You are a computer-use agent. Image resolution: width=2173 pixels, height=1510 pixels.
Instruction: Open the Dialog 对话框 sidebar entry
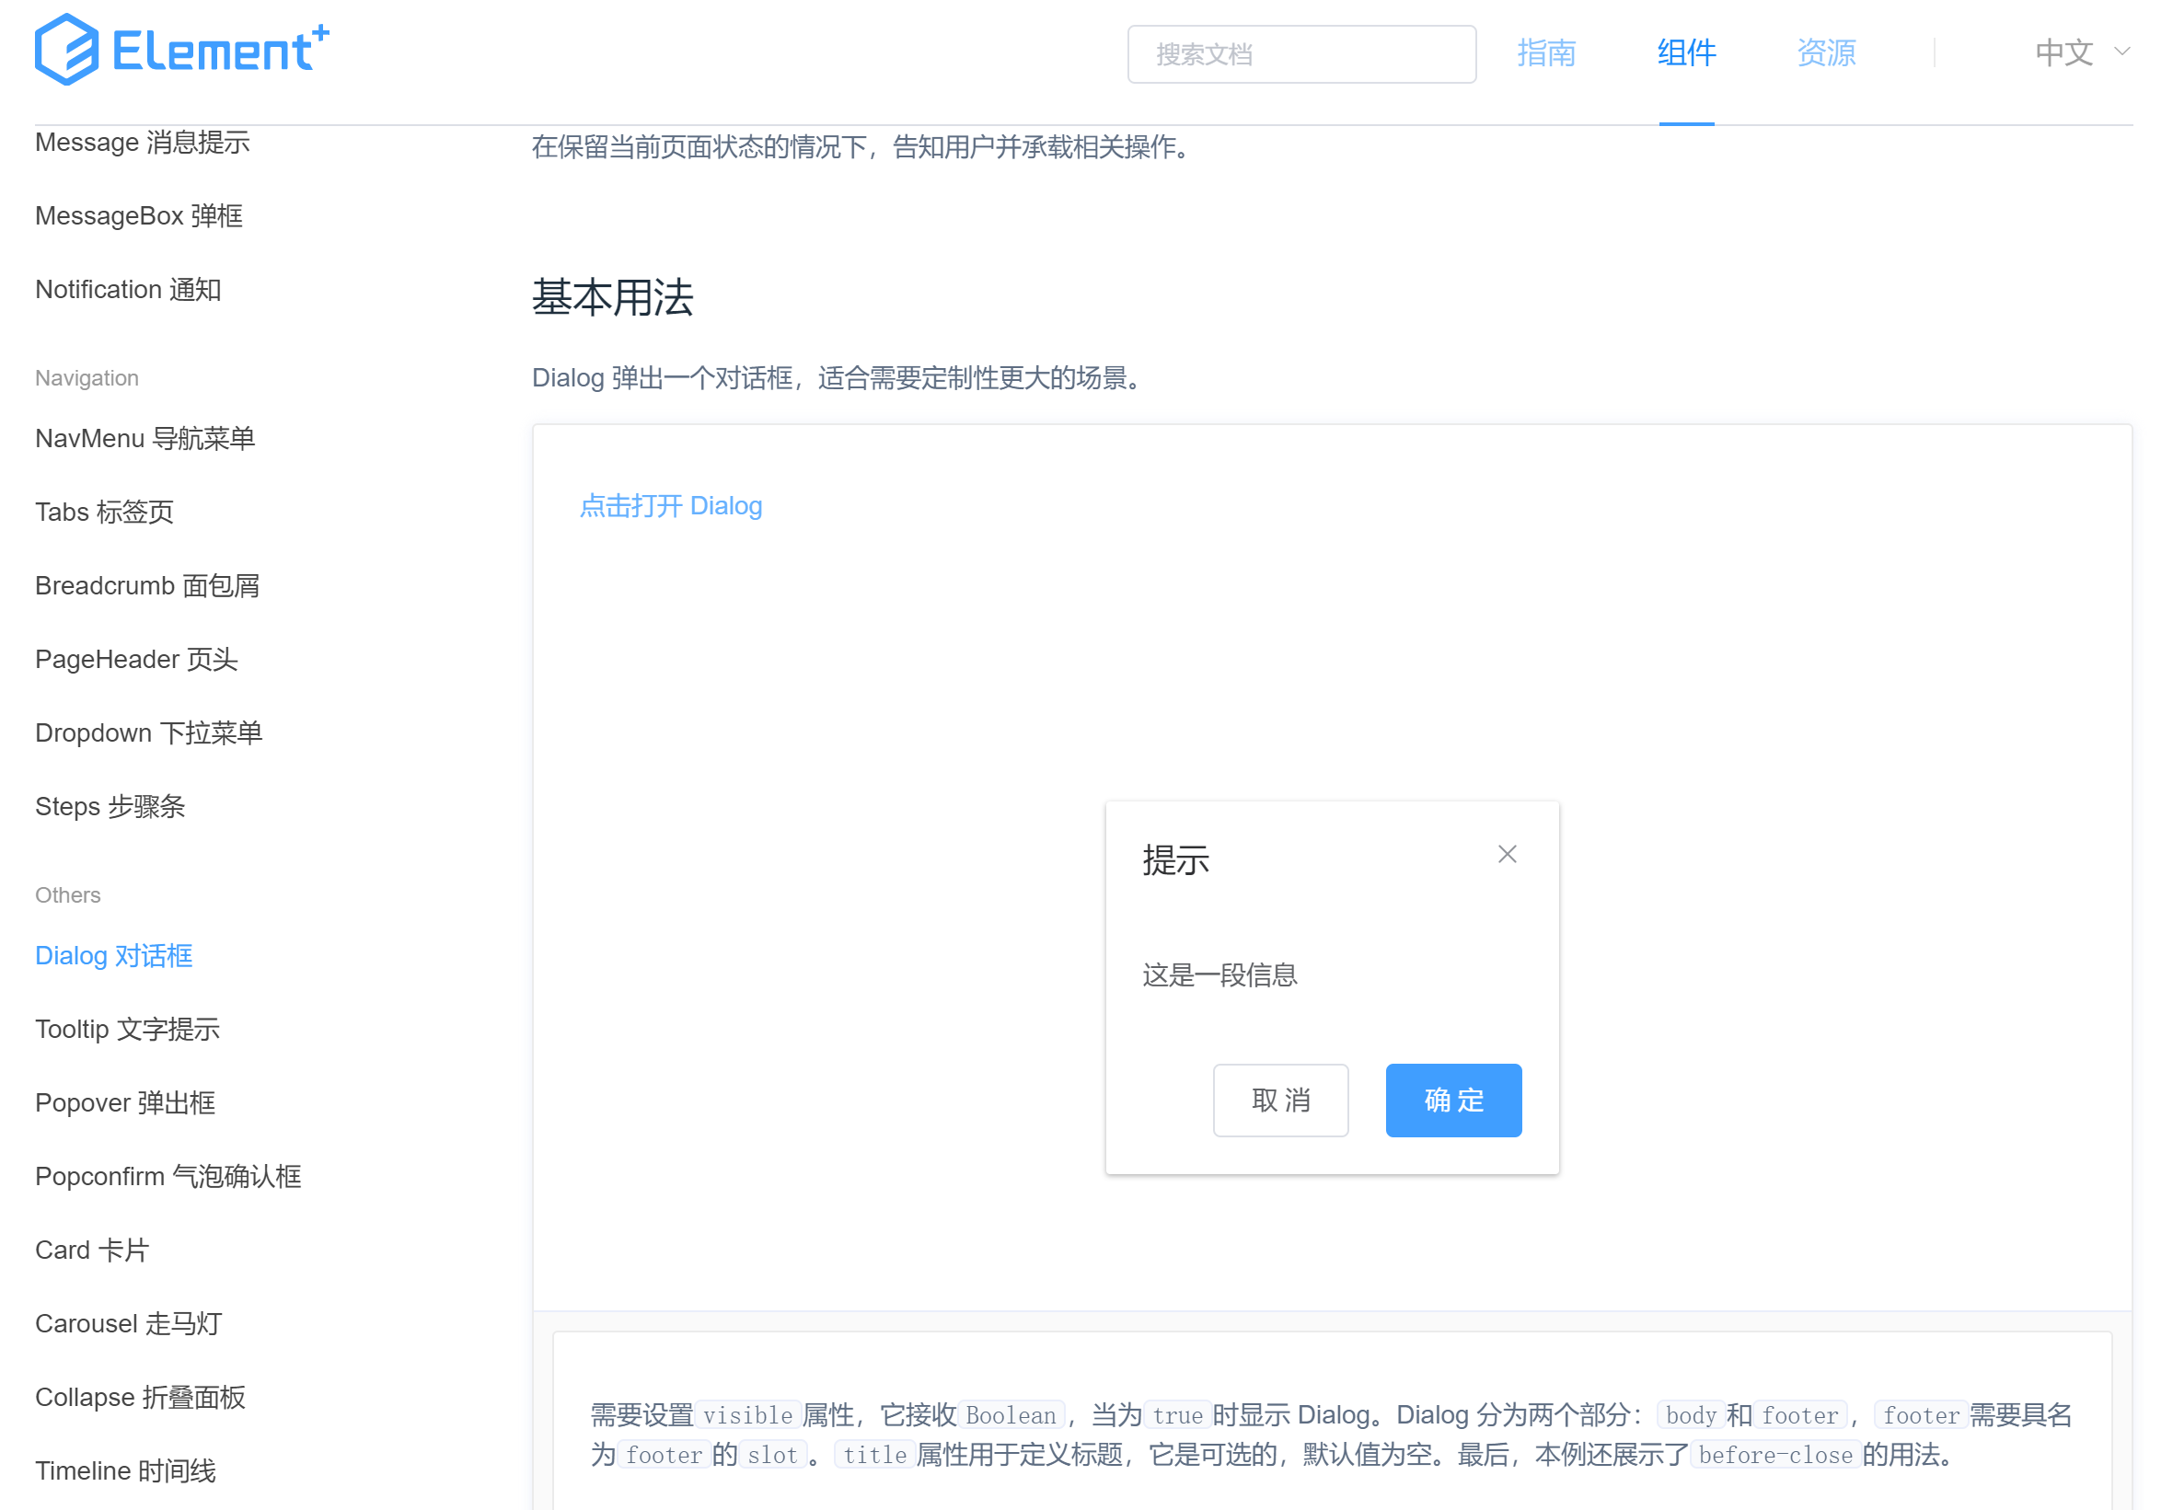click(112, 955)
